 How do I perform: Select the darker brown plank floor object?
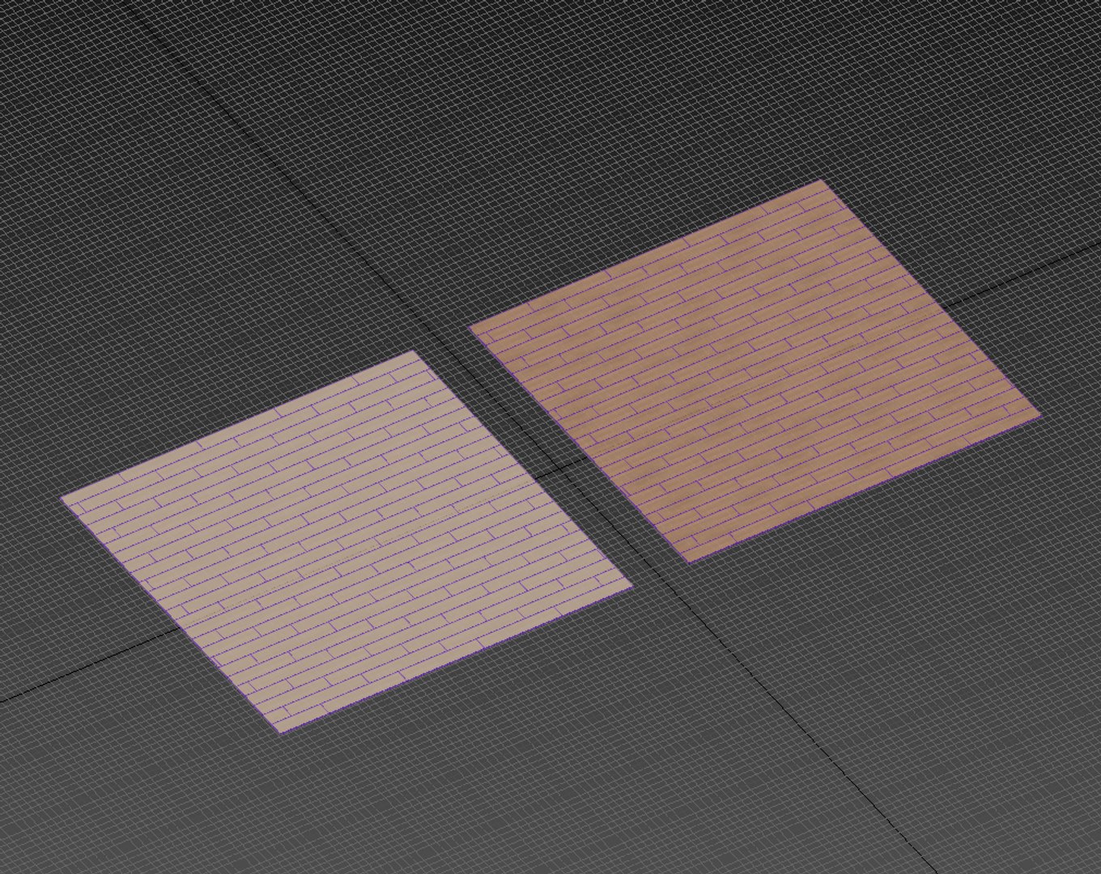click(x=755, y=371)
